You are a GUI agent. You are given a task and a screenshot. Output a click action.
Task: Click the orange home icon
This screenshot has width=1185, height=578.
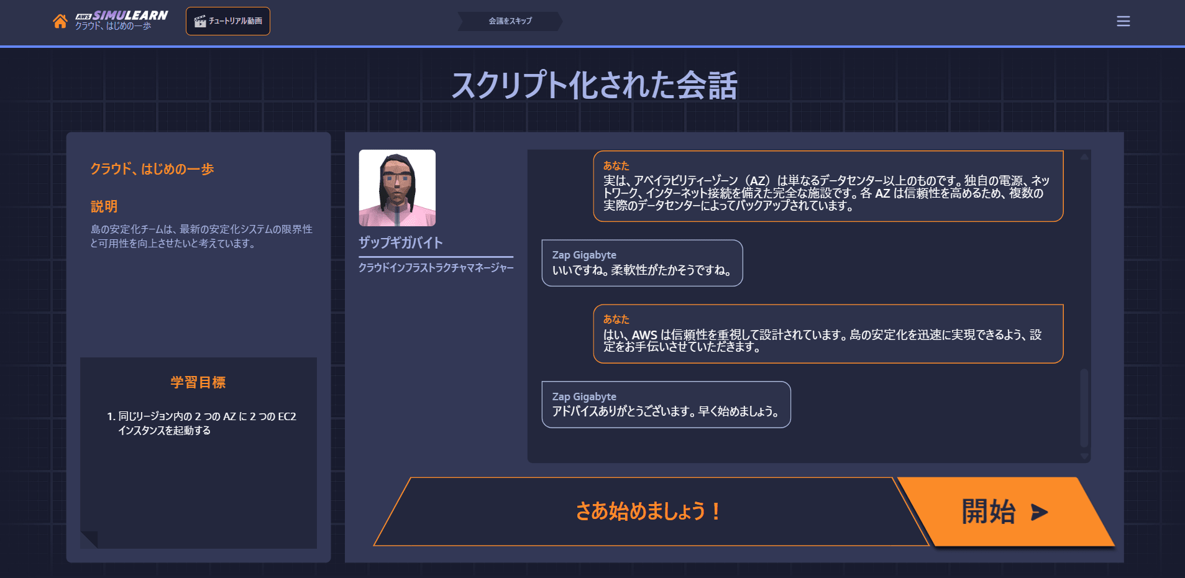click(60, 21)
